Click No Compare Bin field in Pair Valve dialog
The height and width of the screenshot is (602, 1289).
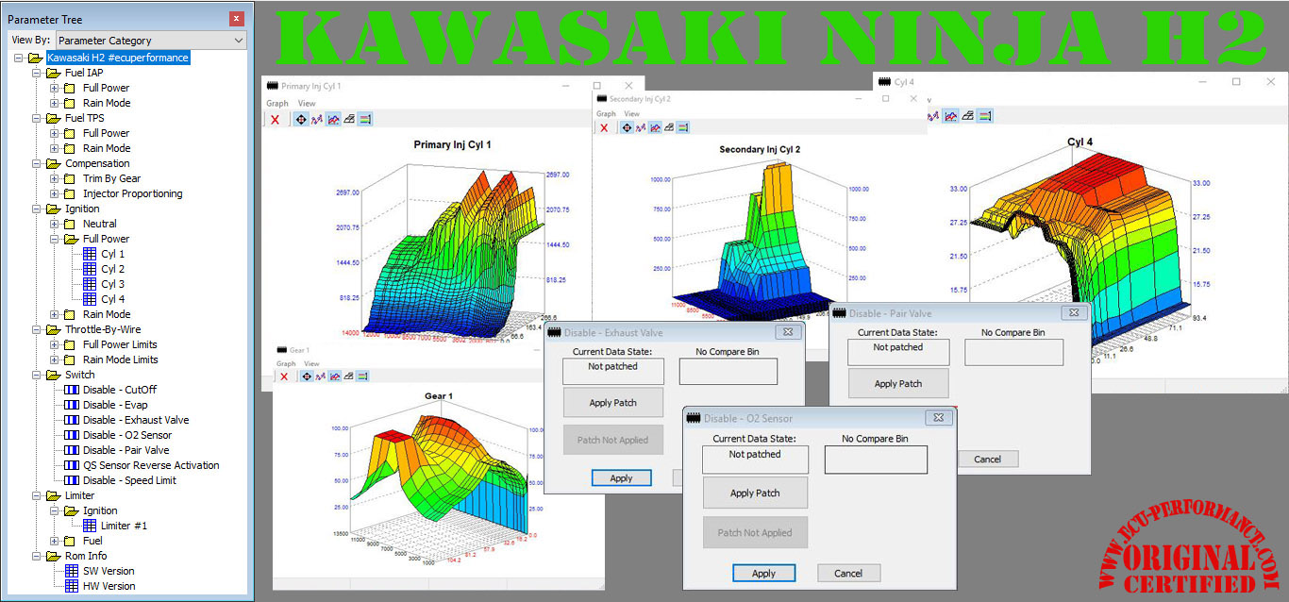coord(1013,352)
